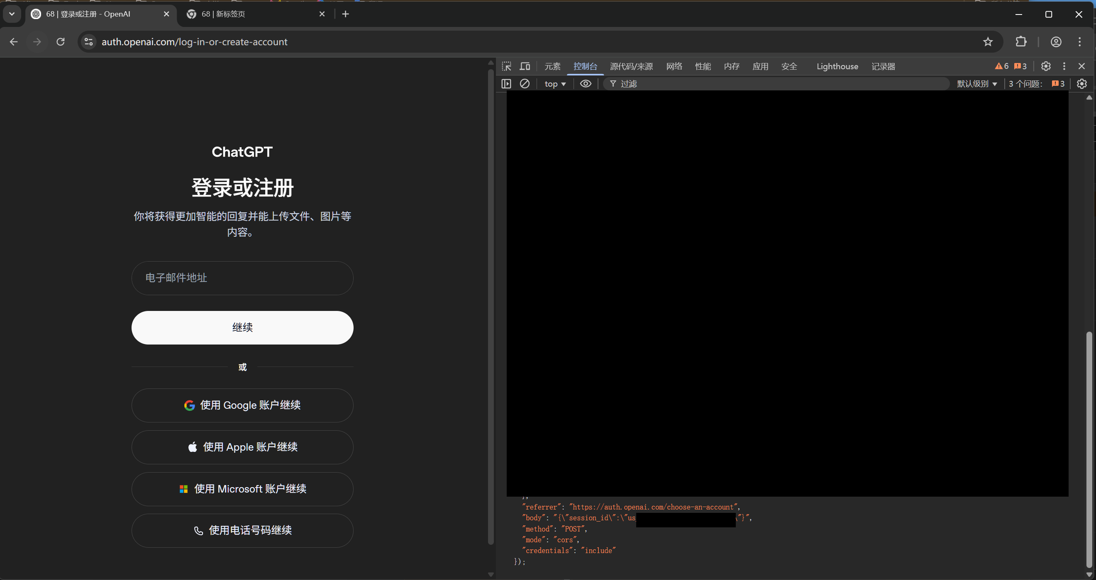The image size is (1096, 580).
Task: Close the 新标签页 tab
Action: [x=322, y=14]
